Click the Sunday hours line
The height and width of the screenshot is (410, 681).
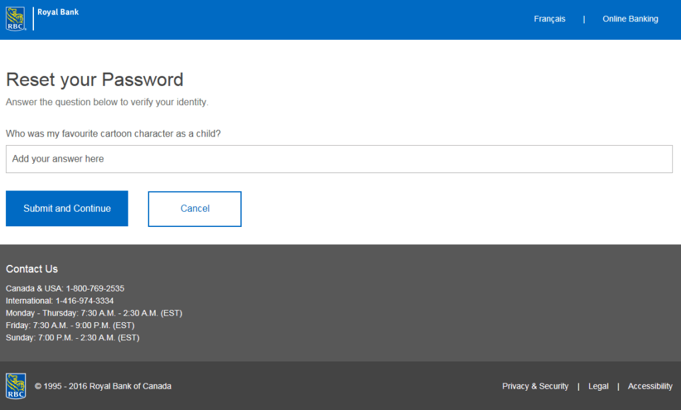(x=73, y=337)
